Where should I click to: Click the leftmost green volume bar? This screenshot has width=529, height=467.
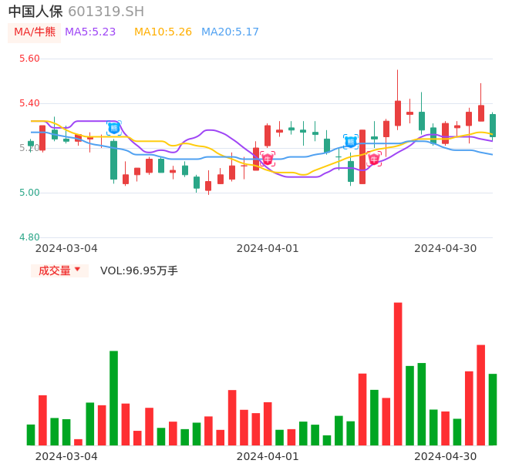coord(31,435)
